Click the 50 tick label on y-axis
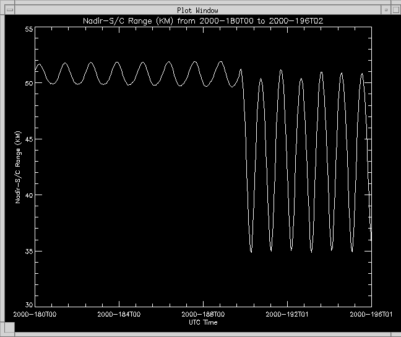401x337 pixels. point(27,83)
